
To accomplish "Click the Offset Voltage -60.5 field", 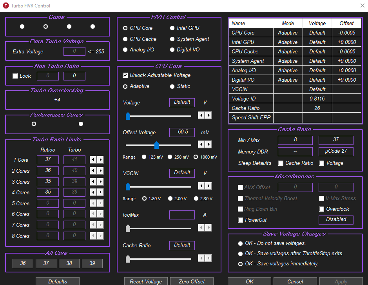I will tap(182, 132).
